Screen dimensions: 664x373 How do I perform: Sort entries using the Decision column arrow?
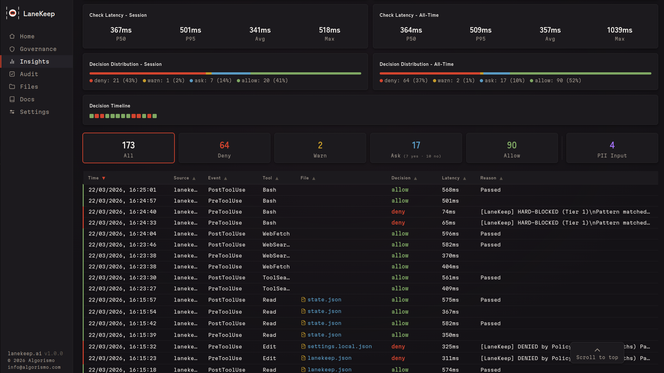coord(415,178)
